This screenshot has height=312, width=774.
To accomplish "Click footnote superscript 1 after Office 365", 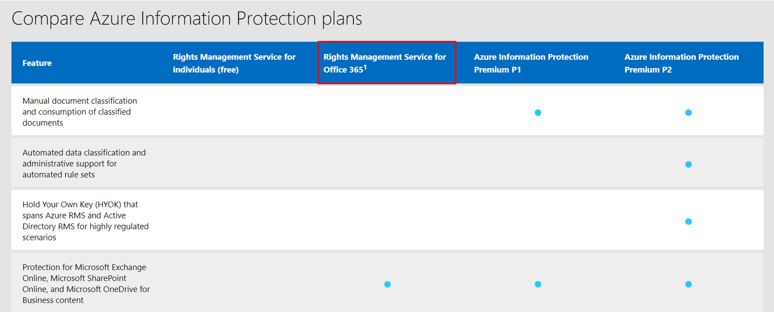I will click(365, 67).
